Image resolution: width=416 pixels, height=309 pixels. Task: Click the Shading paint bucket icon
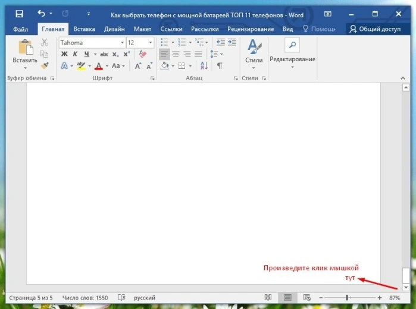[x=164, y=65]
